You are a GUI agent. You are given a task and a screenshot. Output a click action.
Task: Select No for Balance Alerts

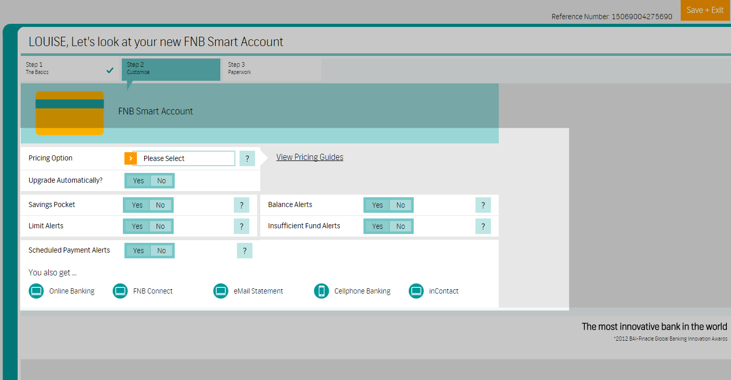click(401, 205)
